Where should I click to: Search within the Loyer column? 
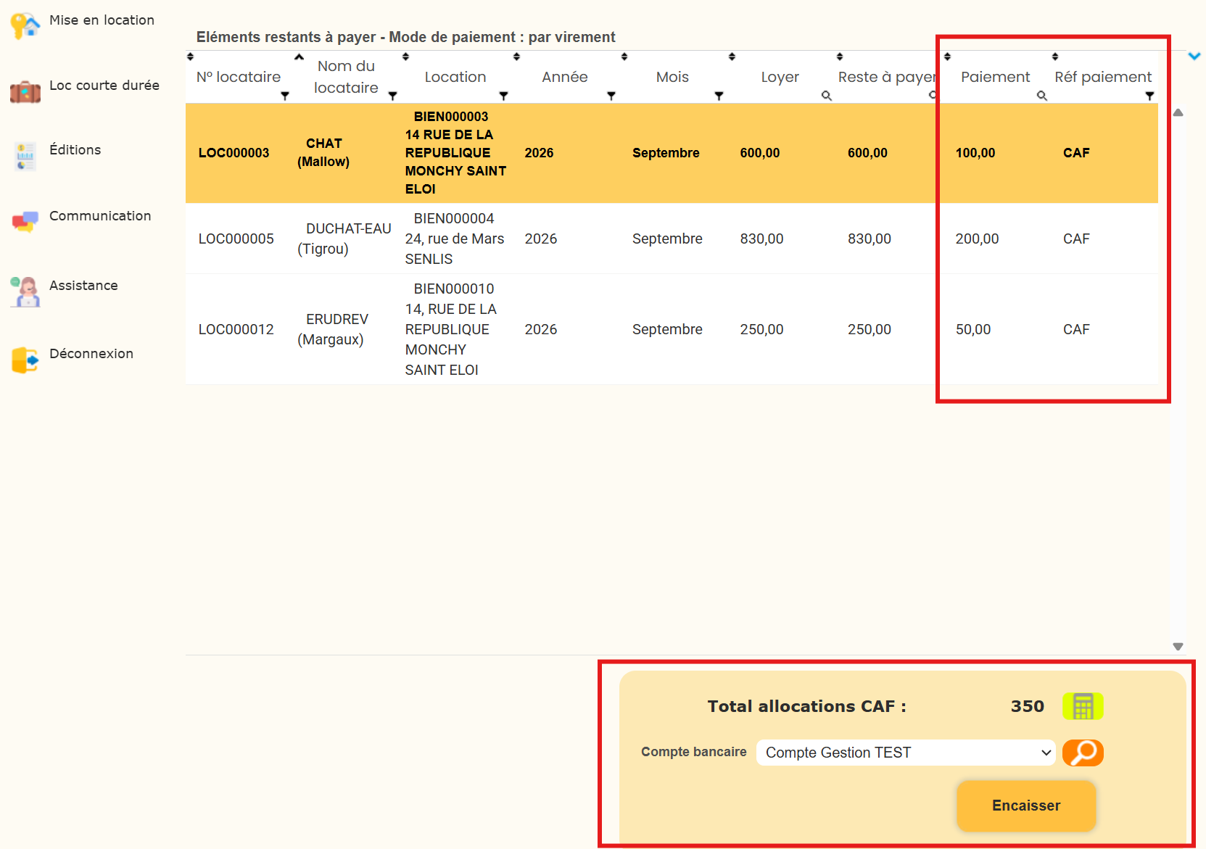[x=826, y=96]
